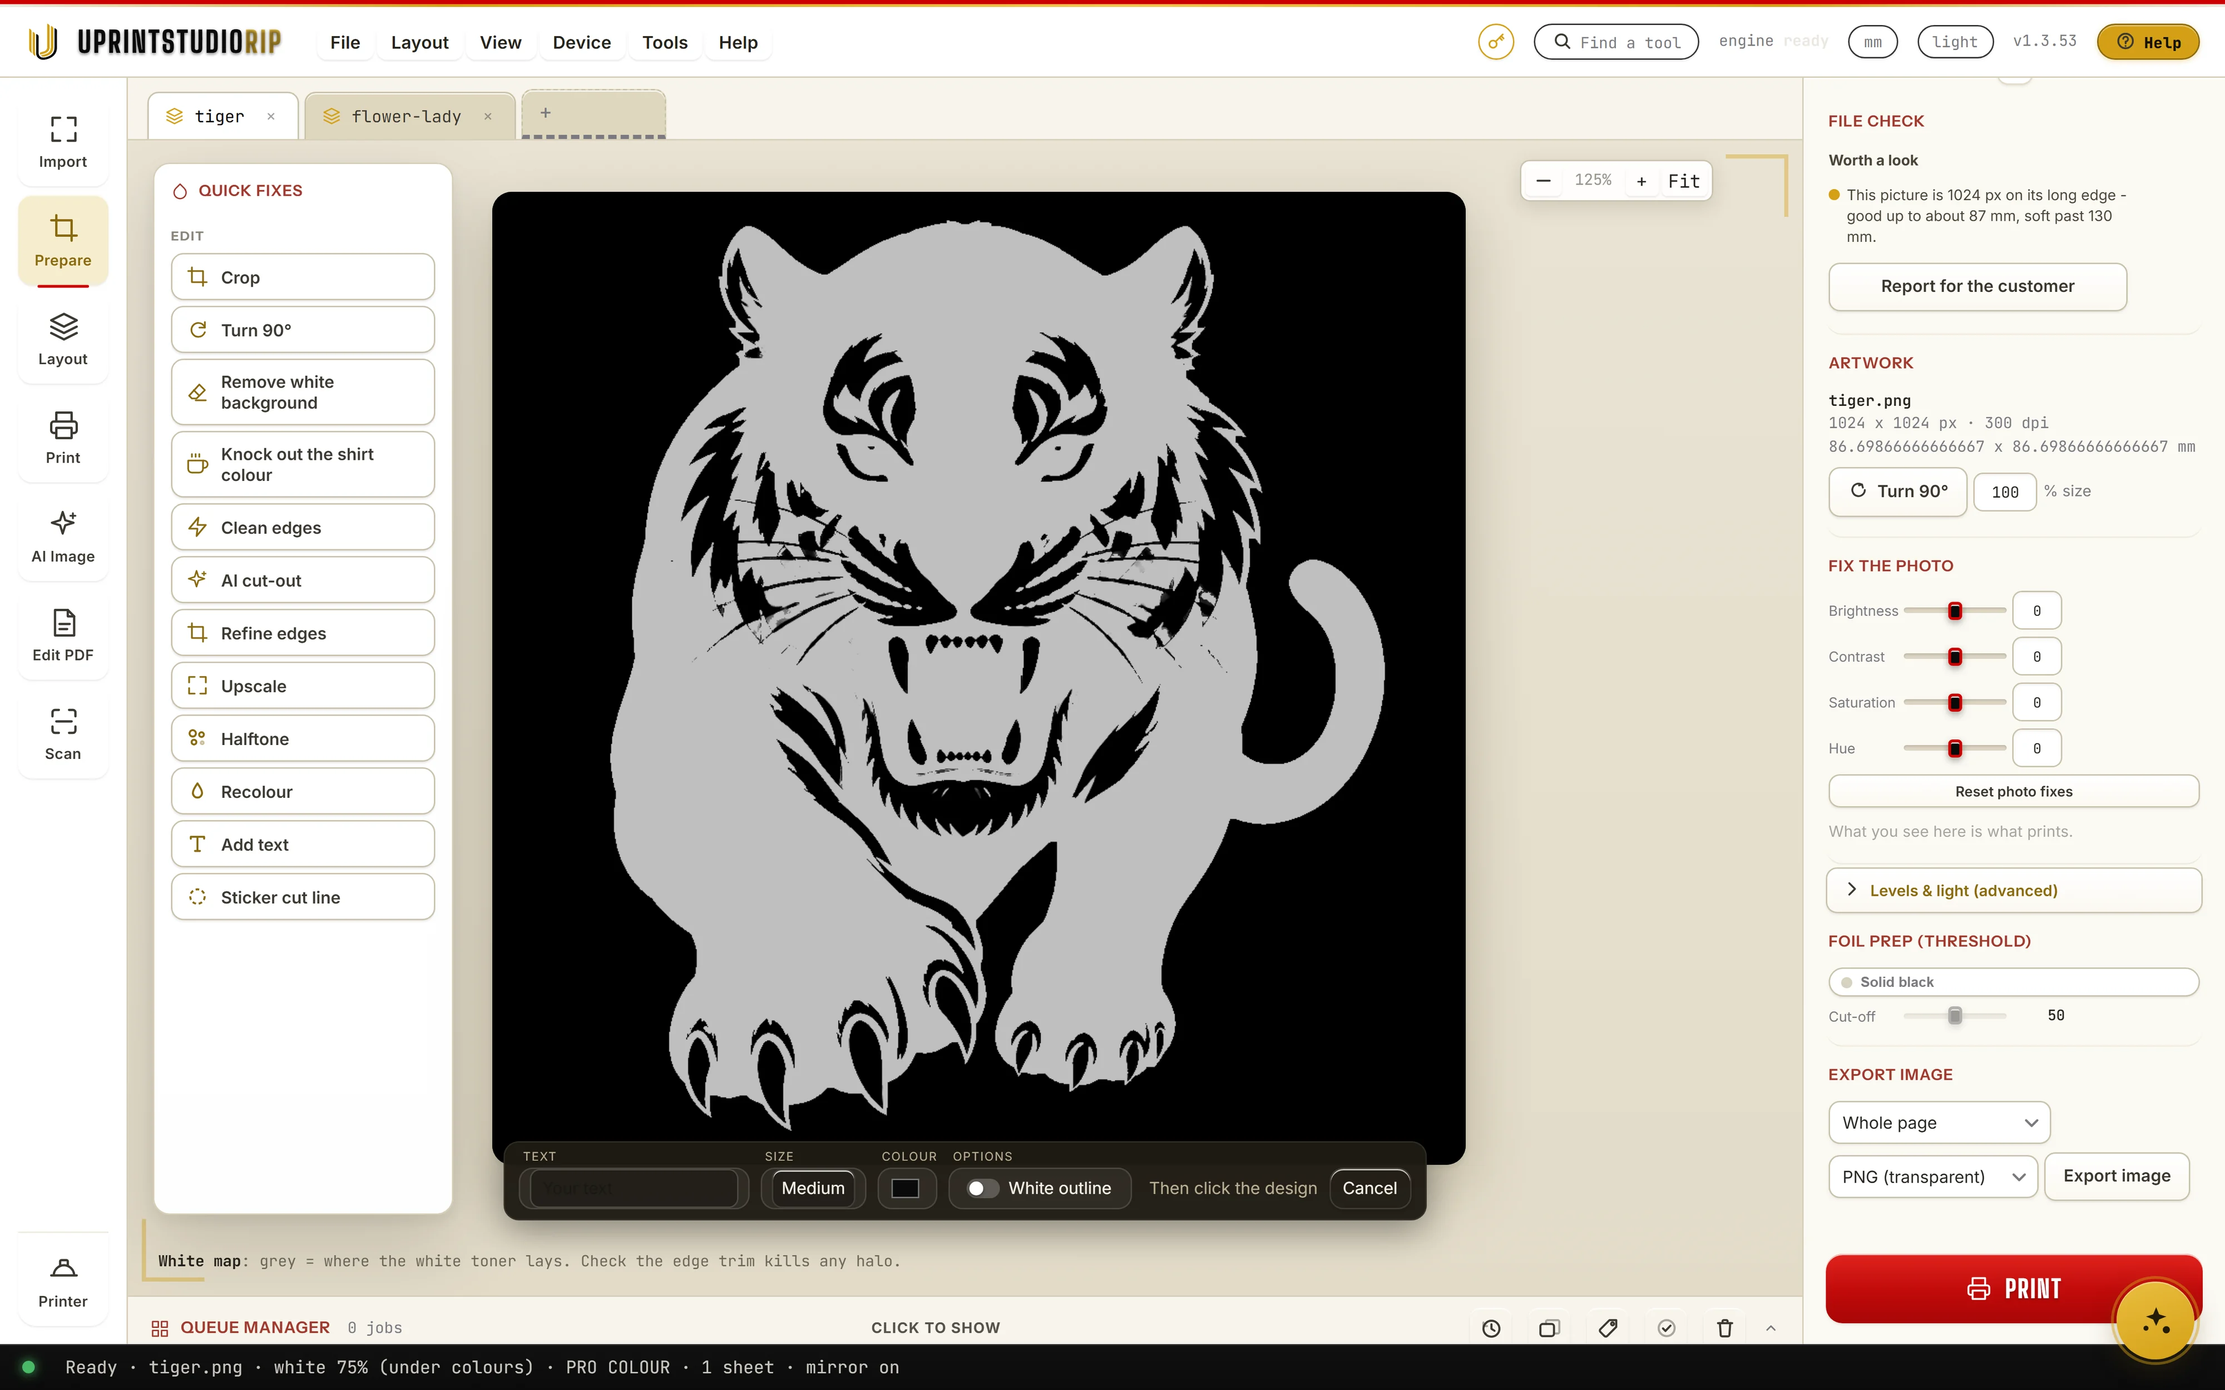Click the text input field in Add text bar
Viewport: 2225px width, 1390px height.
click(634, 1188)
